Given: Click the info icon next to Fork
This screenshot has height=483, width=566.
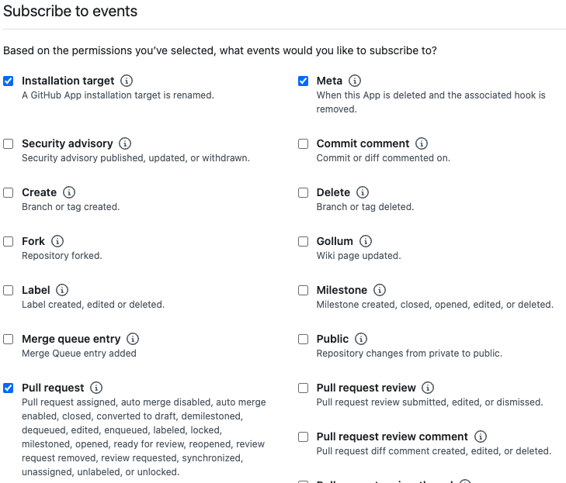Looking at the screenshot, I should tap(57, 241).
